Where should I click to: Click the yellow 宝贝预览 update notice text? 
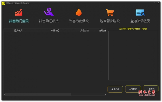[133, 29]
